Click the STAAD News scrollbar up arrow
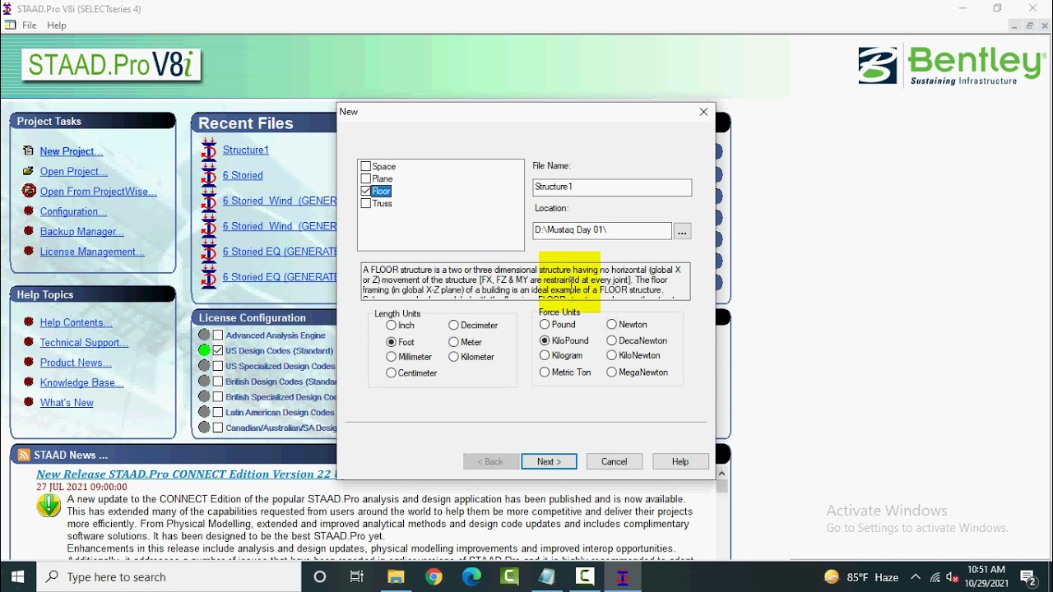This screenshot has width=1053, height=592. pyautogui.click(x=721, y=474)
